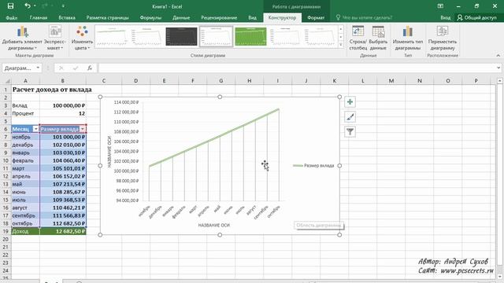Screen dimensions: 504x283
Task: Click the green line series in chart
Action: tap(213, 138)
